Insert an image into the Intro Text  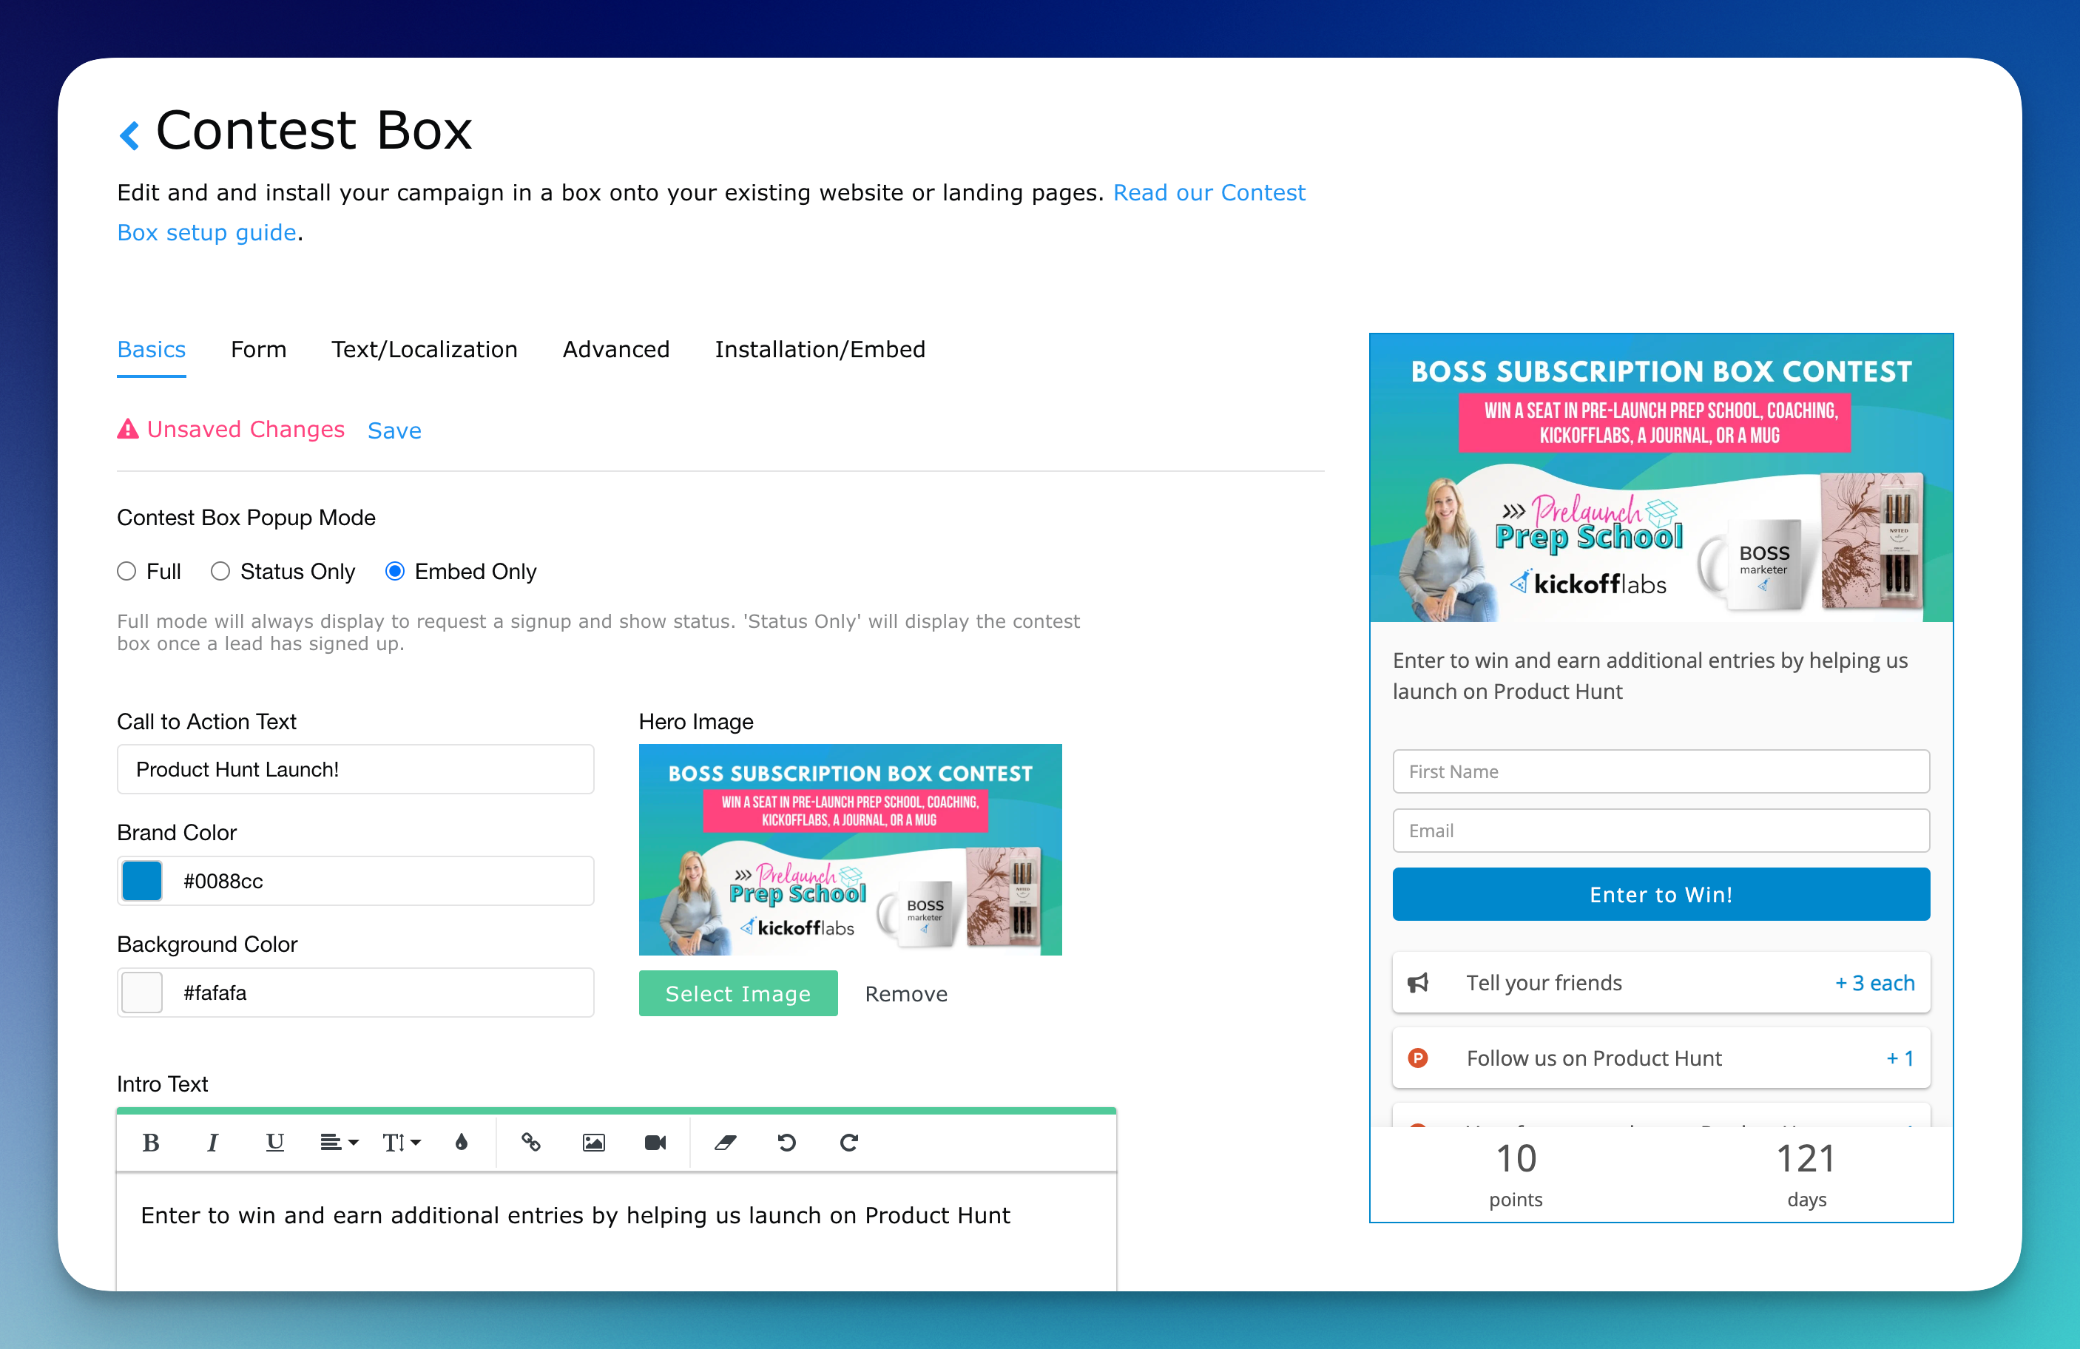(x=592, y=1143)
